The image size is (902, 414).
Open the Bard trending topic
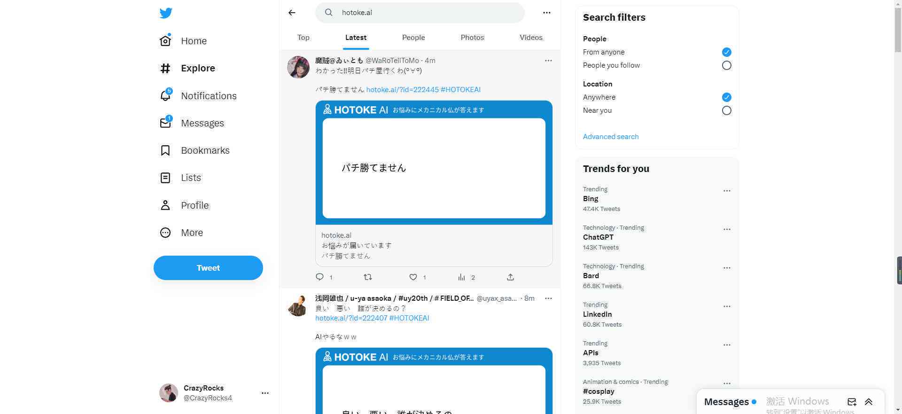coord(591,276)
